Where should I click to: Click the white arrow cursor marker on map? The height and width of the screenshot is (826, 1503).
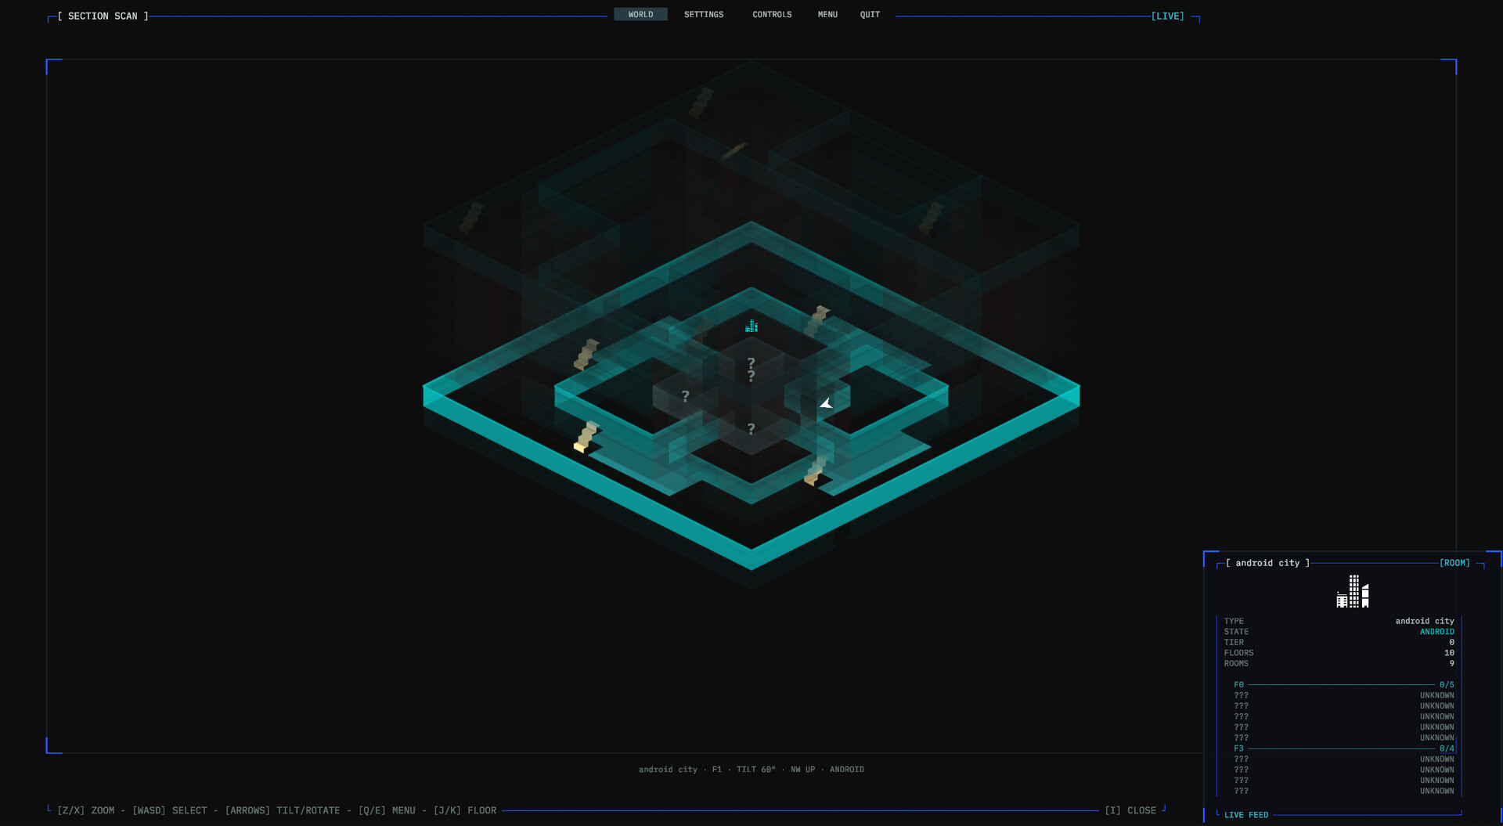point(826,403)
